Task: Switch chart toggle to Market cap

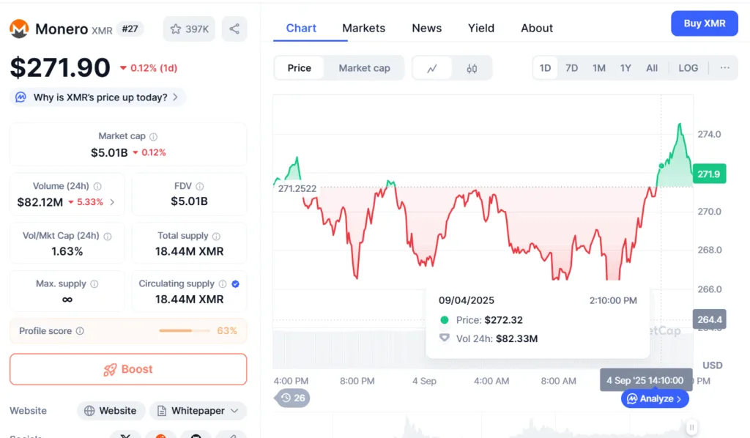Action: 364,68
